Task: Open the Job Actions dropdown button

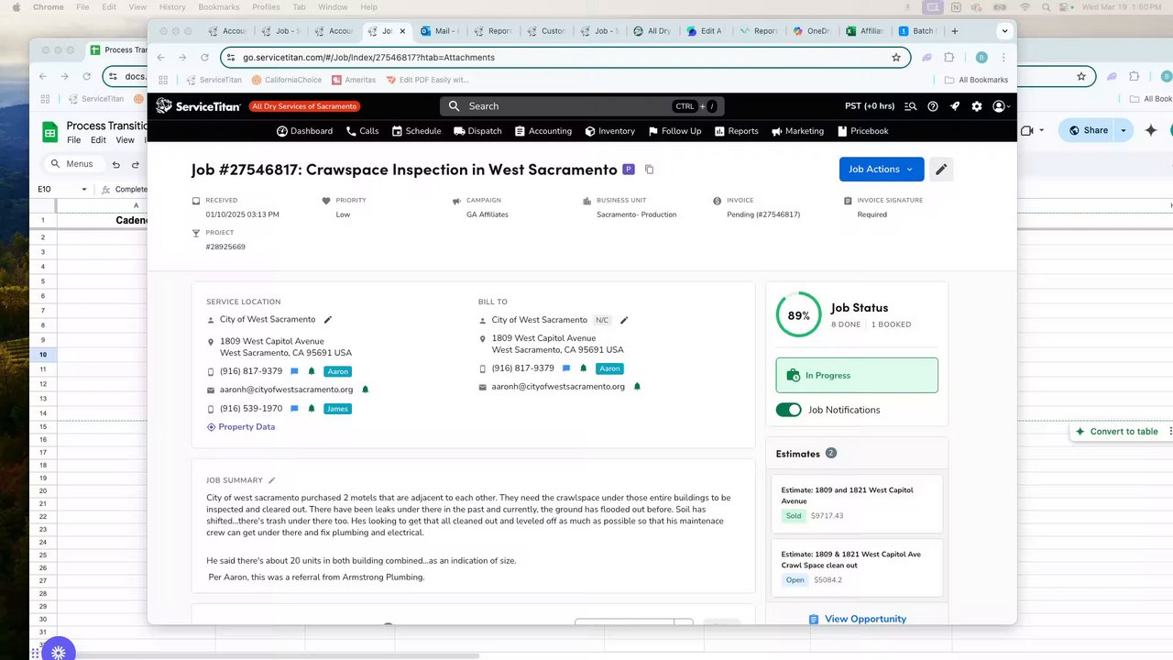Action: [x=882, y=169]
